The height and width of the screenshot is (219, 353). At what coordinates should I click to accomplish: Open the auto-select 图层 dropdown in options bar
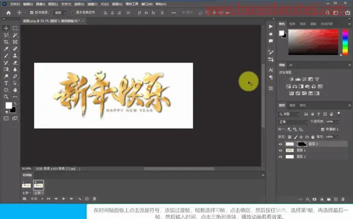(60, 13)
